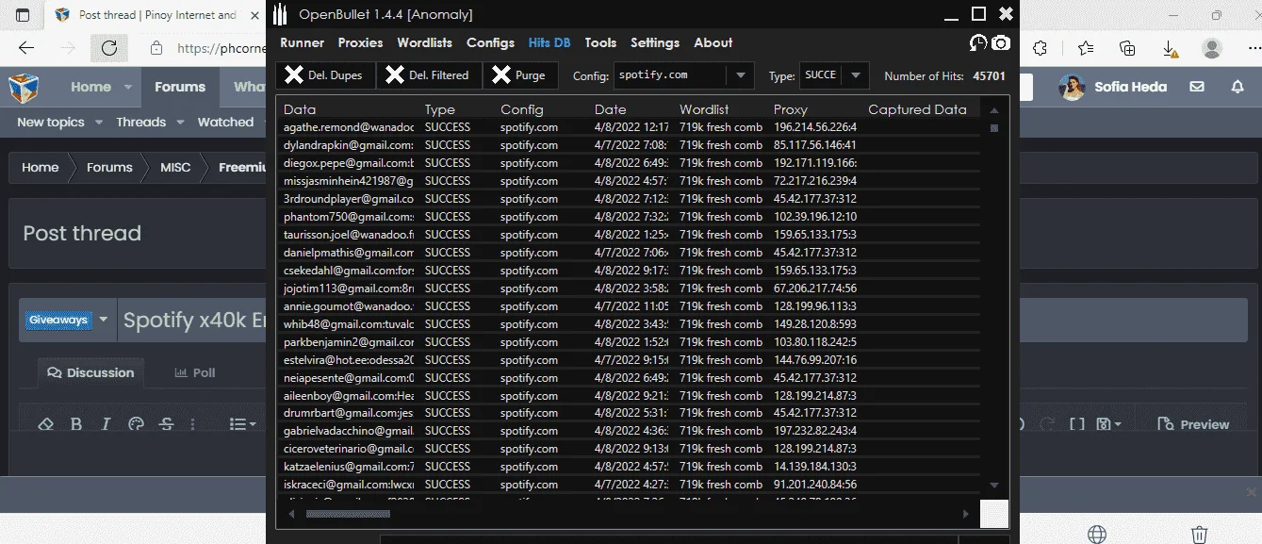The image size is (1262, 544).
Task: Toggle italic formatting in the post editor
Action: pos(107,424)
